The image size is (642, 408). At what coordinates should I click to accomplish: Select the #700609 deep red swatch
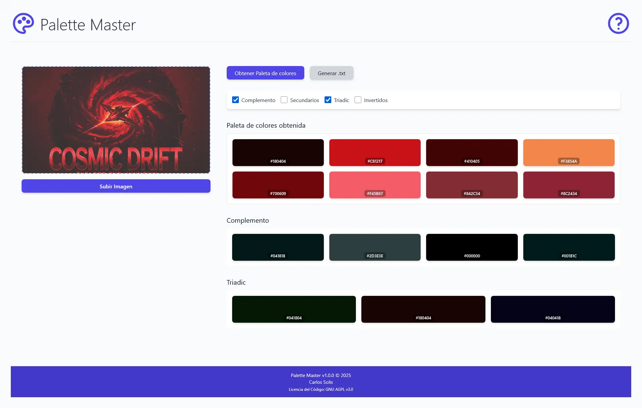(x=278, y=185)
